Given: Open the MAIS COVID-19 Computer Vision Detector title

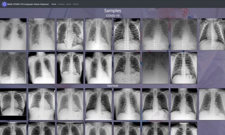Looking at the screenshot, I should [x=28, y=4].
